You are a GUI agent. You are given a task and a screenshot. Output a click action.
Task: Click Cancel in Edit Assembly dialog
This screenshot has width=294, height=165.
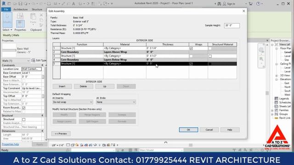pyautogui.click(x=209, y=130)
